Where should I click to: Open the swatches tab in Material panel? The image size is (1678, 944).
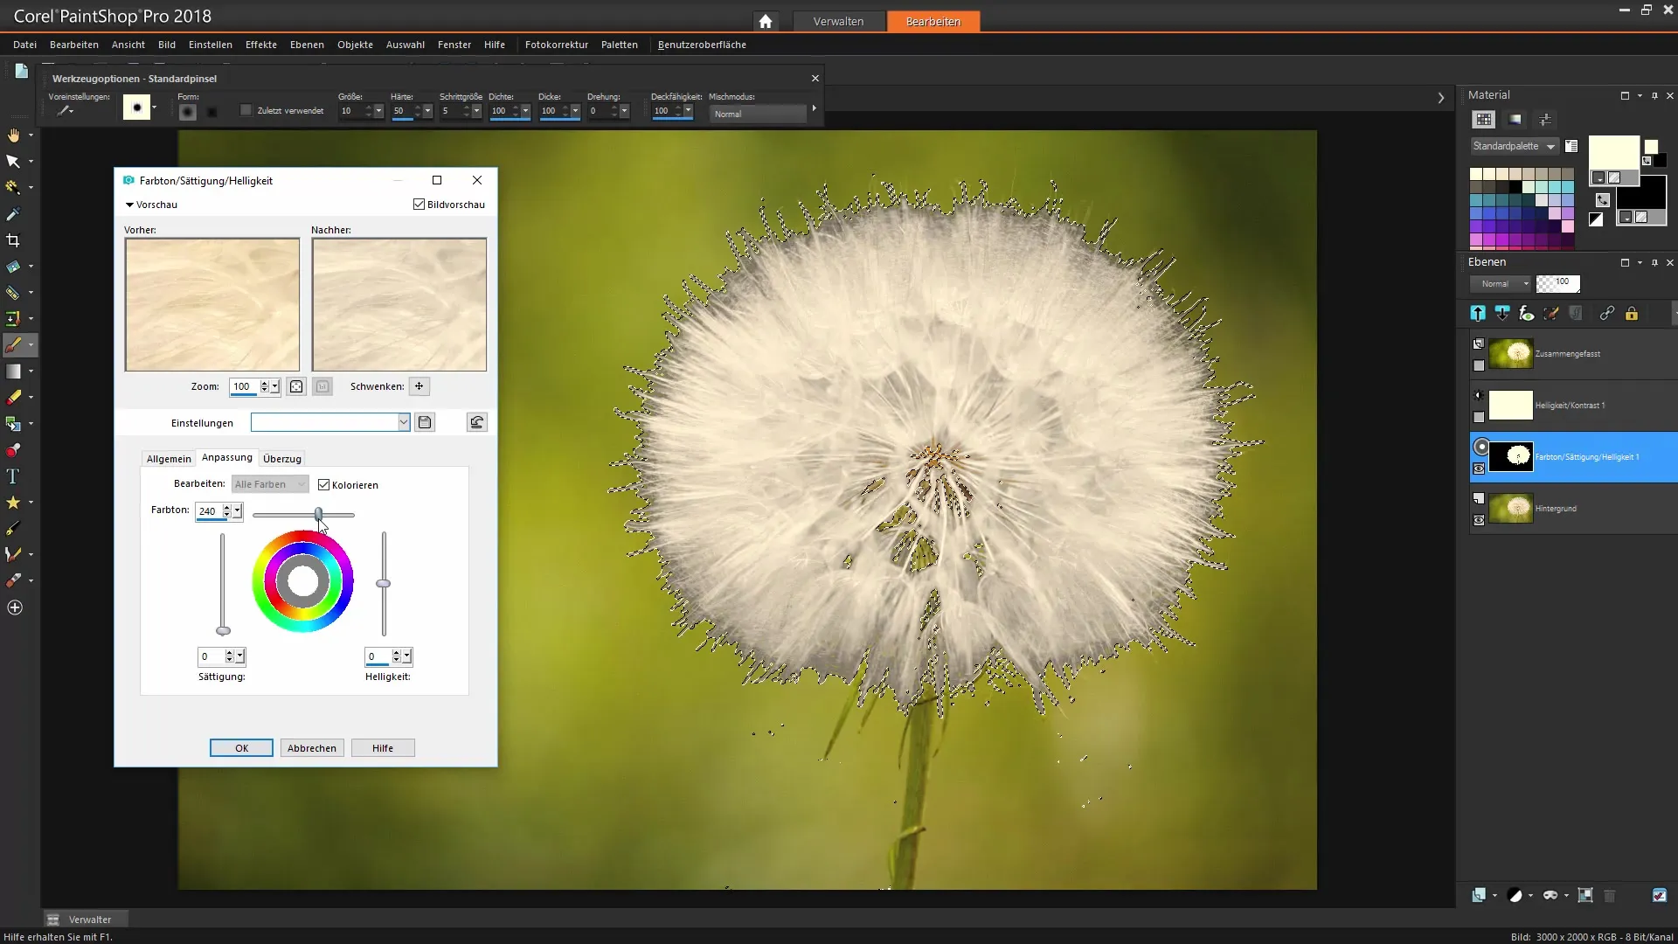[1484, 120]
